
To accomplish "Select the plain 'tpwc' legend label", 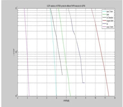I will point(108,14).
